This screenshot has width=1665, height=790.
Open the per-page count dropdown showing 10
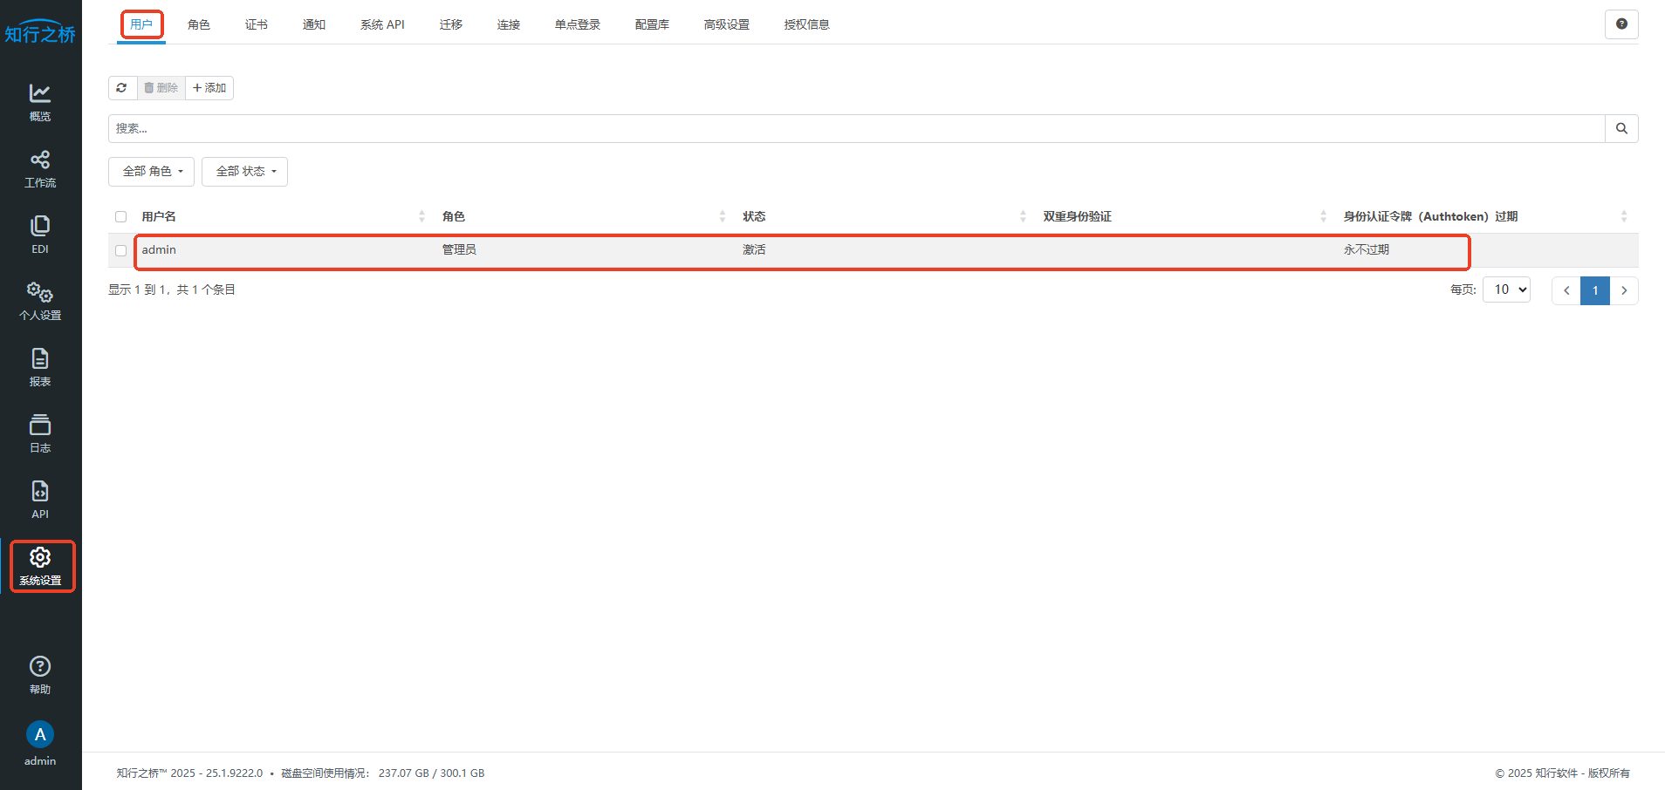[x=1507, y=289]
